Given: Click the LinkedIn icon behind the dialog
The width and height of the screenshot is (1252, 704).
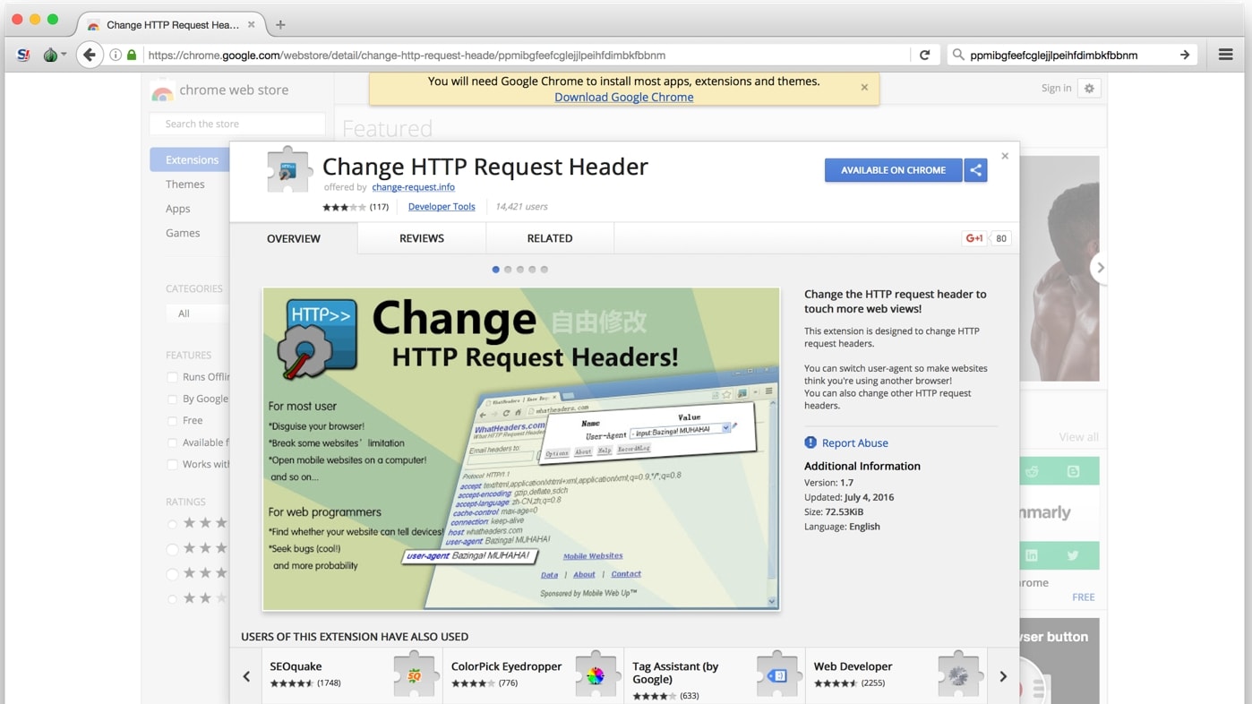Looking at the screenshot, I should [x=1032, y=555].
